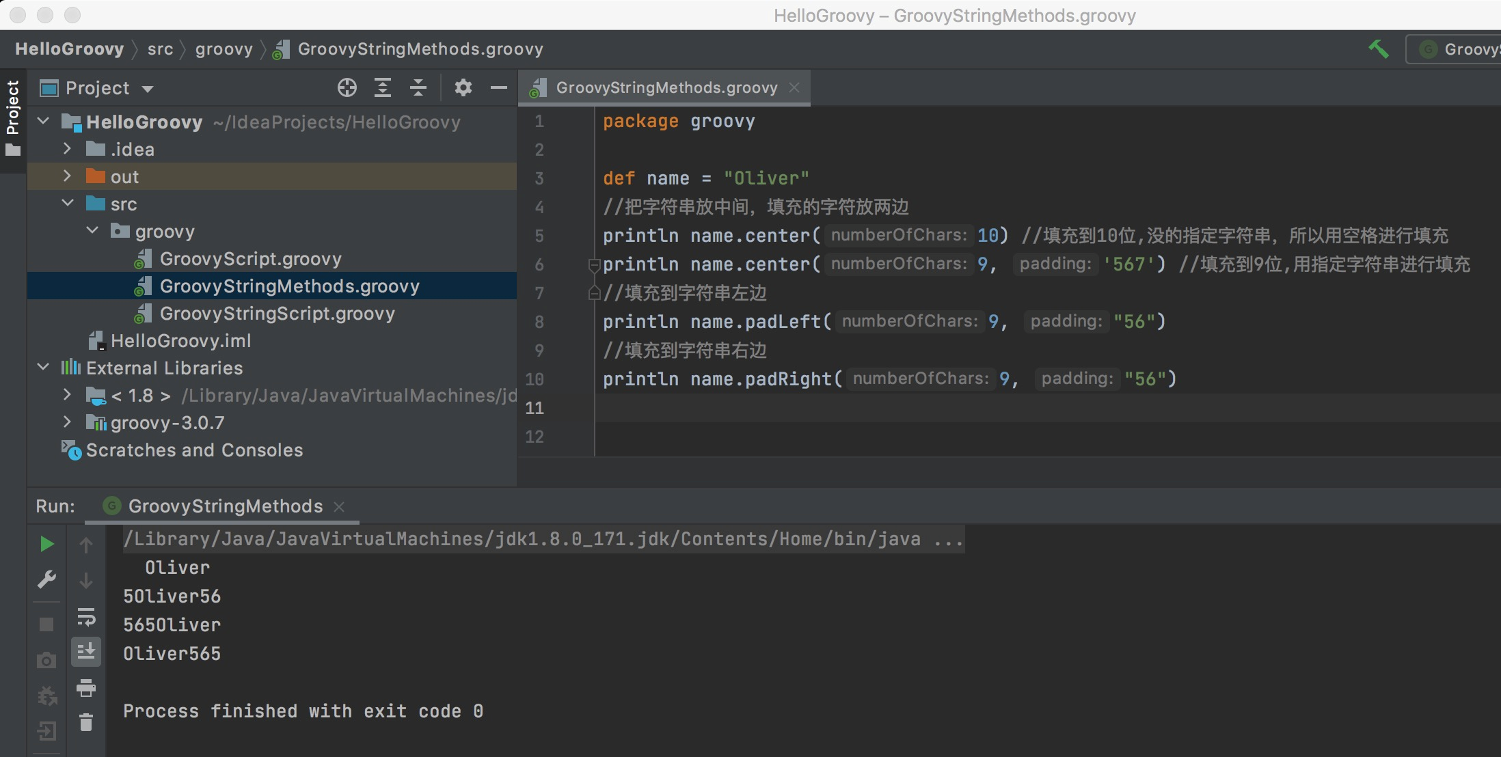Screen dimensions: 1501x757
Task: Open the Project view dropdown
Action: click(148, 89)
